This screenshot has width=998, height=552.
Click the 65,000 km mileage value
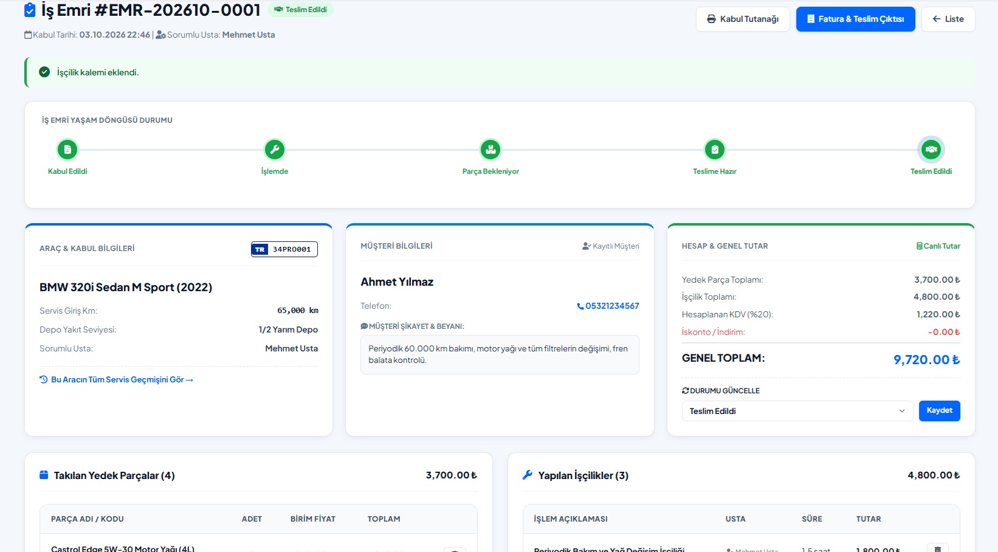pyautogui.click(x=298, y=311)
